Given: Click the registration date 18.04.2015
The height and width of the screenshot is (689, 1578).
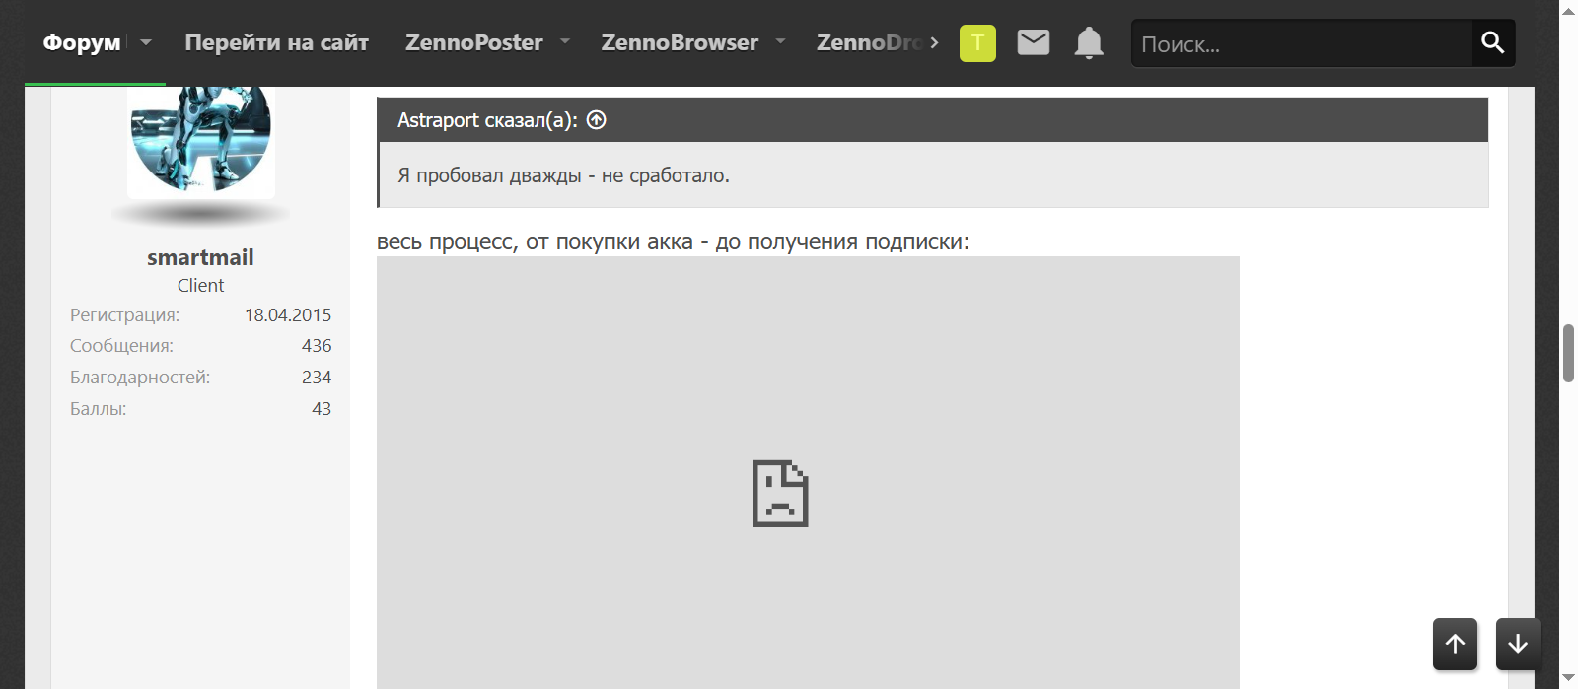Looking at the screenshot, I should (288, 315).
